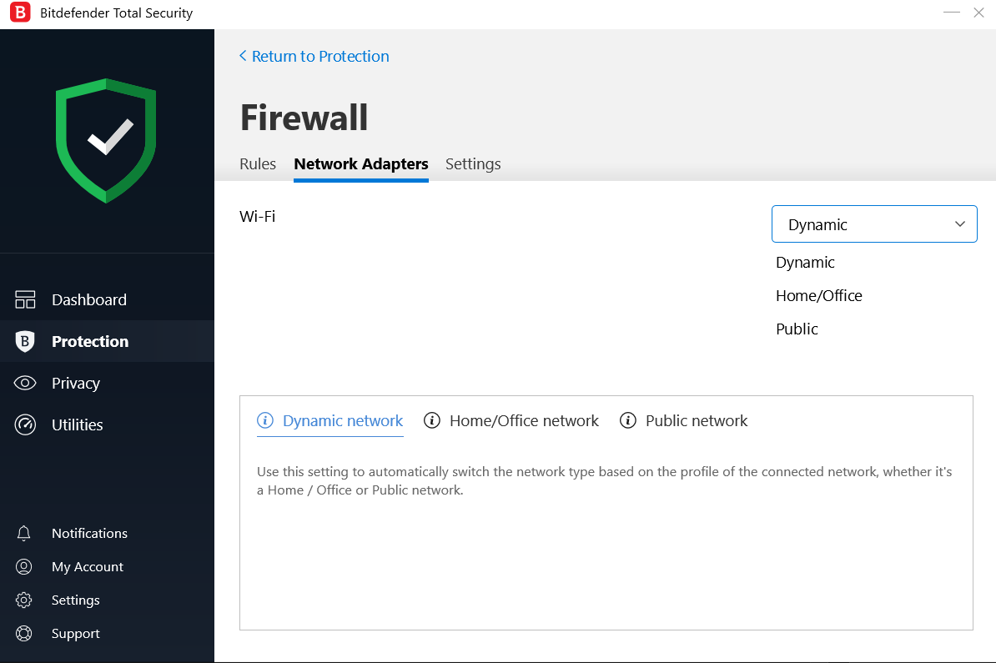Viewport: 996px width, 663px height.
Task: Open Notifications via the bell icon
Action: click(24, 534)
